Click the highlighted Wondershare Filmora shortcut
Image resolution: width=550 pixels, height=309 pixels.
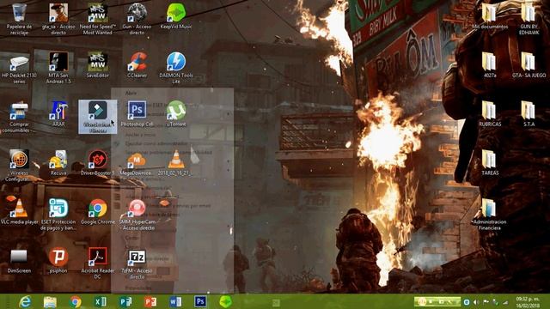97,117
